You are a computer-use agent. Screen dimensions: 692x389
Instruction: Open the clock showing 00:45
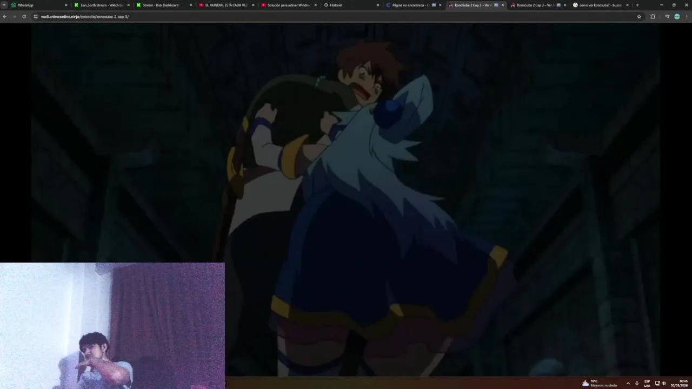click(680, 383)
